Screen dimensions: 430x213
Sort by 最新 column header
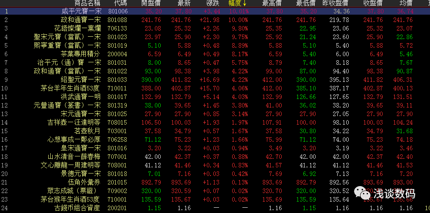coord(184,4)
